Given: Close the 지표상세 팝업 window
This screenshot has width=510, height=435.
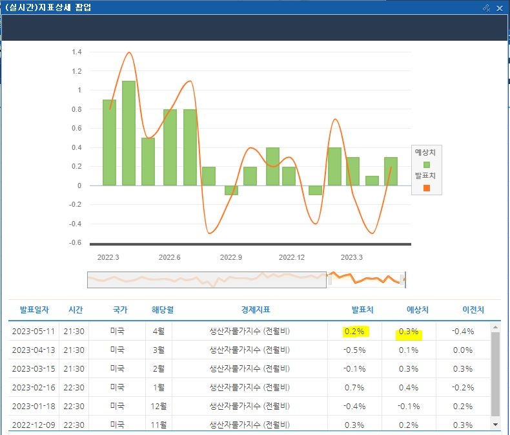Looking at the screenshot, I should pyautogui.click(x=500, y=8).
